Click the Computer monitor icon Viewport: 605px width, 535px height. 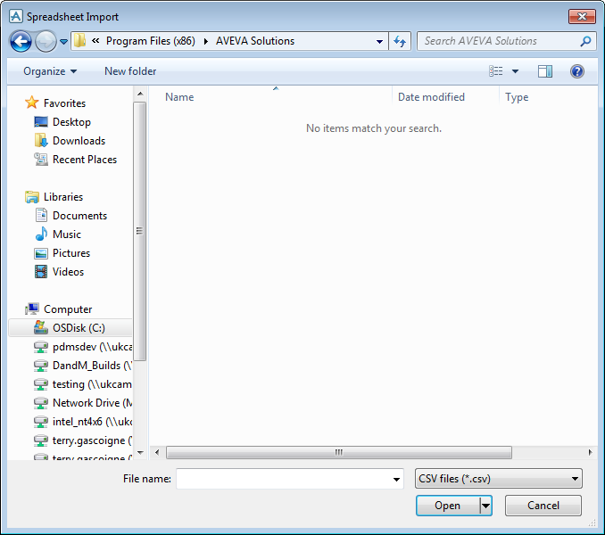[x=31, y=309]
